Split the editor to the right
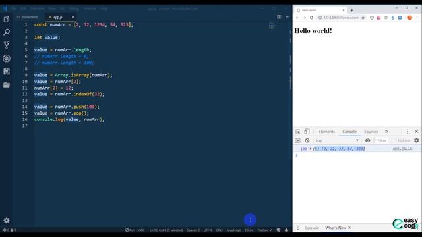This screenshot has height=237, width=422. (x=279, y=17)
